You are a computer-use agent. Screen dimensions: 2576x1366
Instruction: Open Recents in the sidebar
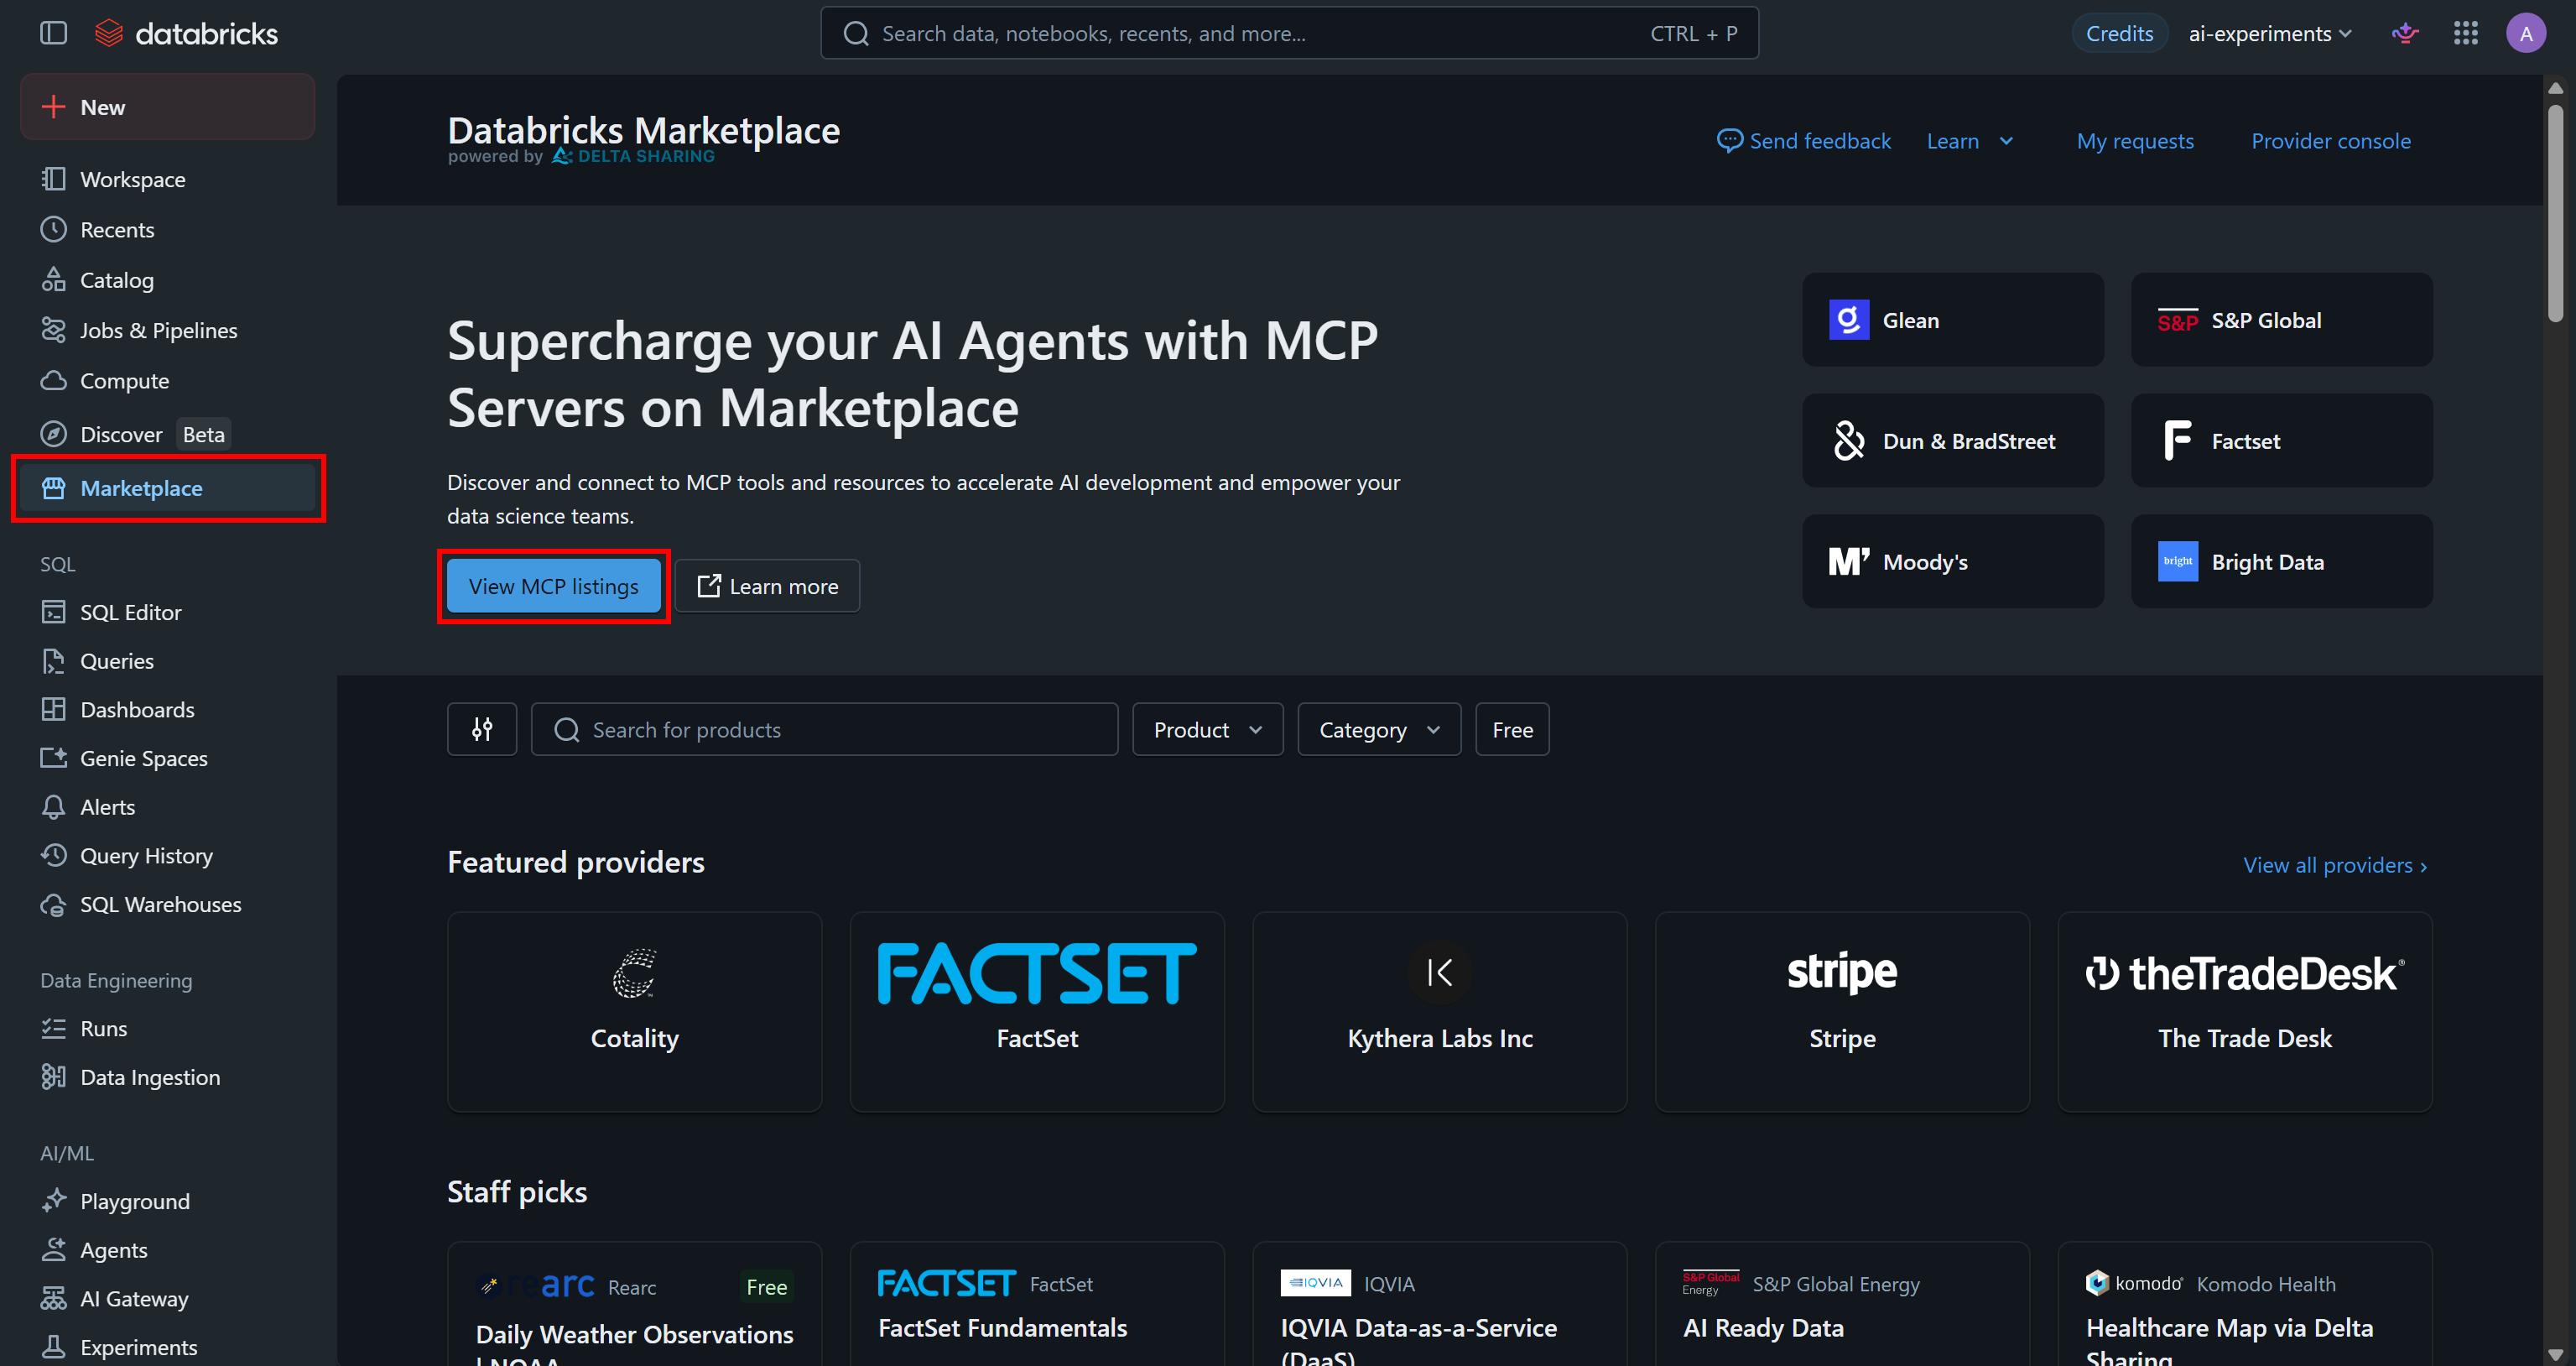168,230
